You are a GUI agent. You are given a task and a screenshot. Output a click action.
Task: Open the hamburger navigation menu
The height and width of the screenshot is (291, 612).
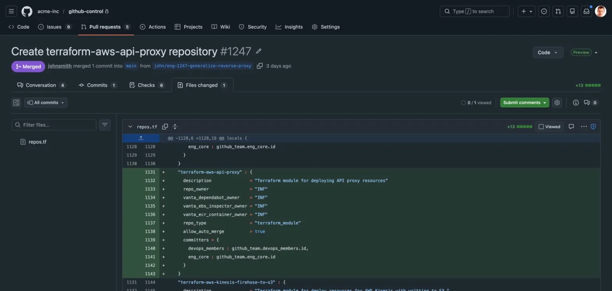coord(11,11)
